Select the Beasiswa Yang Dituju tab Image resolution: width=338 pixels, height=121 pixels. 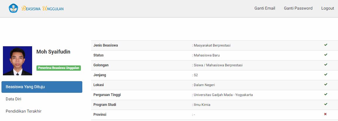(x=42, y=87)
